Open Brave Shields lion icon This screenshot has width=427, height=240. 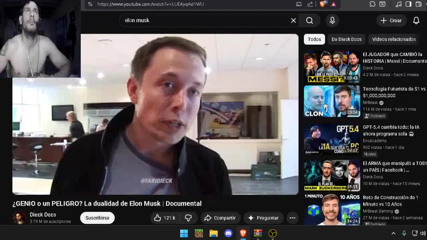(x=322, y=4)
